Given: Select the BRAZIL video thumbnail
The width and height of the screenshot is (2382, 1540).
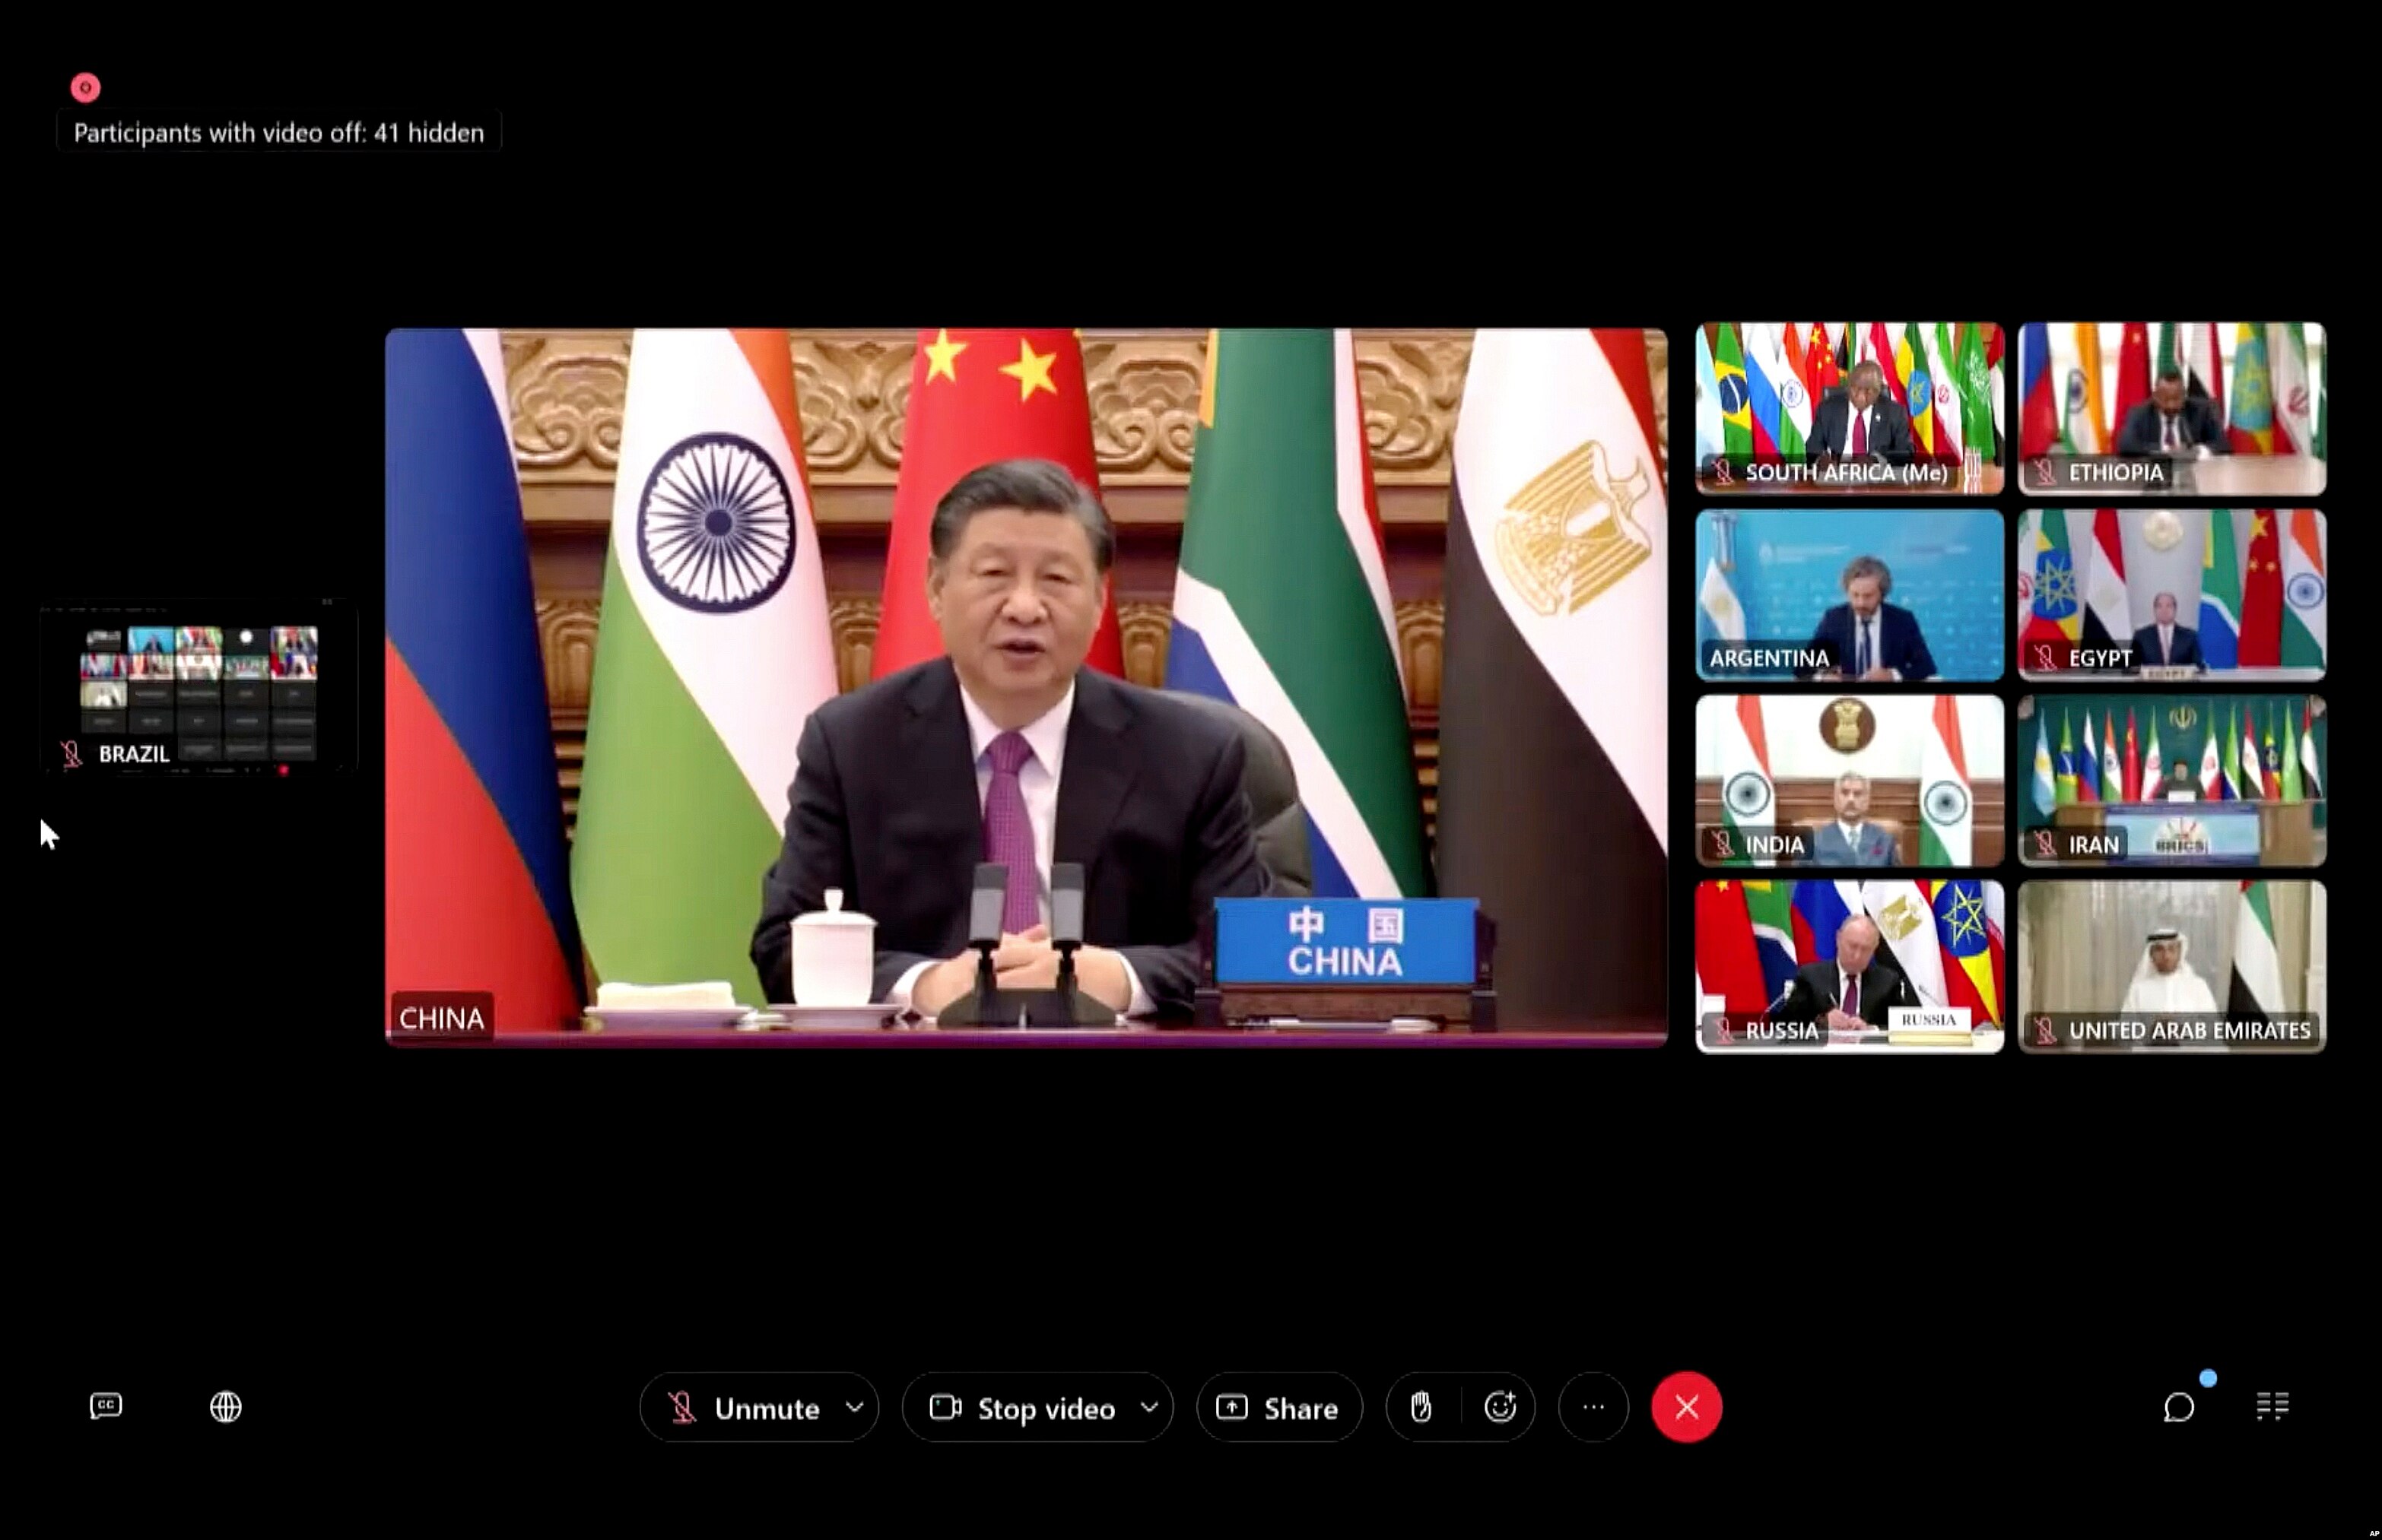Looking at the screenshot, I should coord(198,686).
